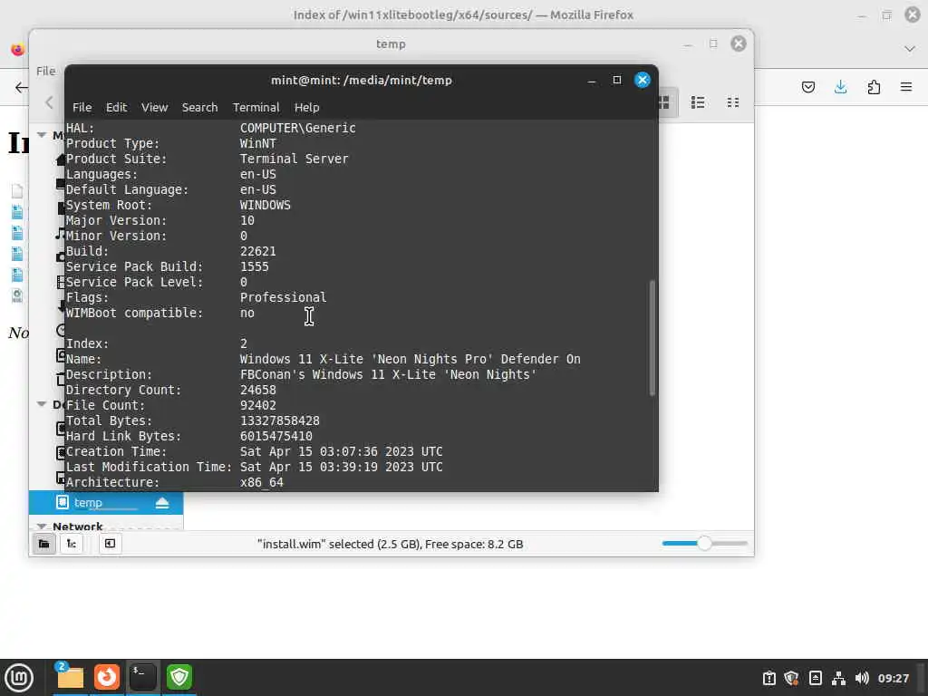Click the "install.wim" selected status bar text
928x696 pixels.
pos(390,544)
